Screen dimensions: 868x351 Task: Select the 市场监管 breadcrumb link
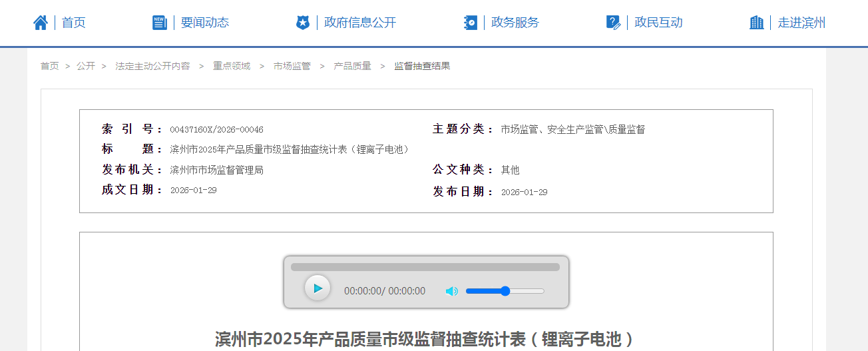[292, 66]
